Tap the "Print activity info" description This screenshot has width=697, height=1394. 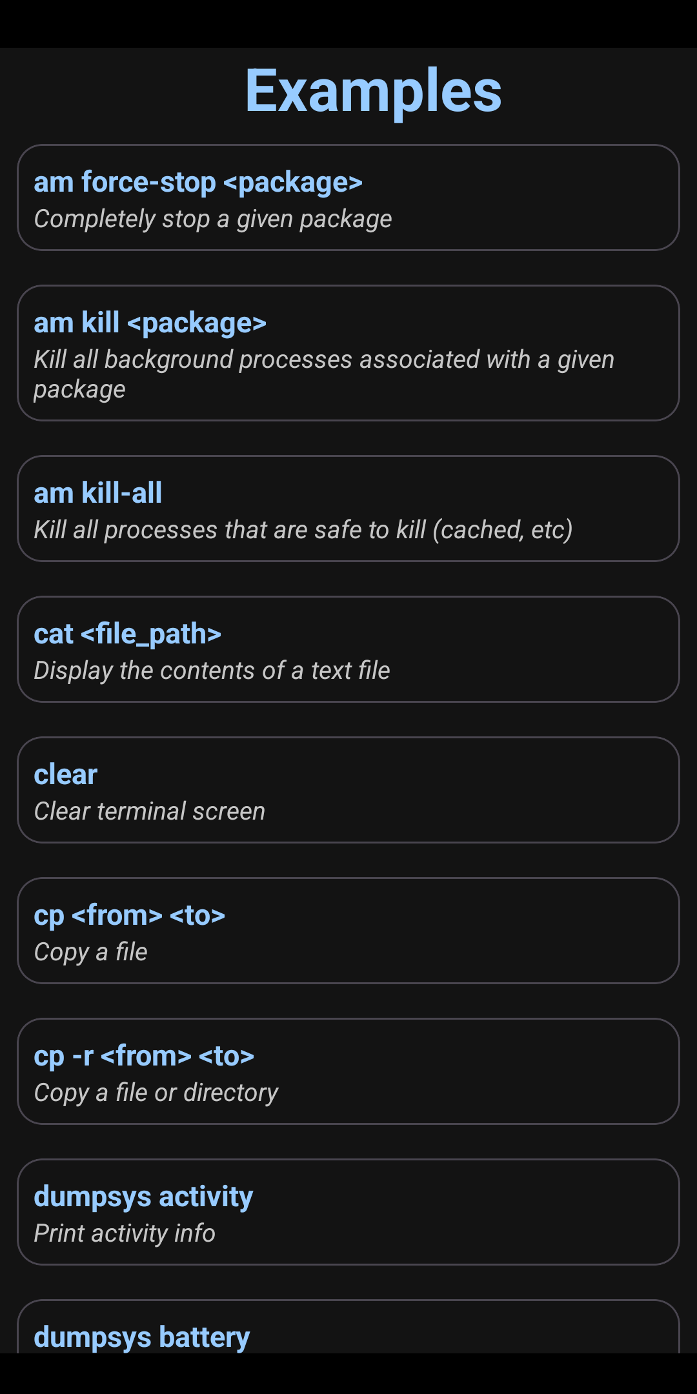(x=124, y=1234)
